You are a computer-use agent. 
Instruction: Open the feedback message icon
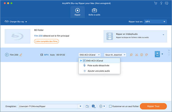tap(167, 3)
